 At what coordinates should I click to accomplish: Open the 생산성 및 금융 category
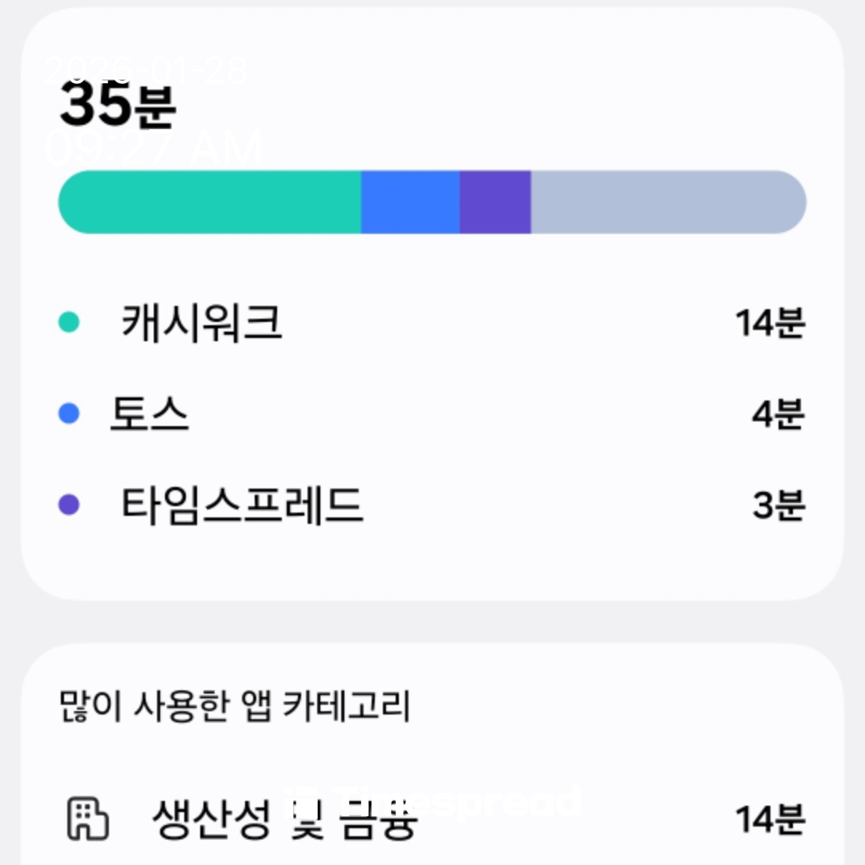[284, 820]
